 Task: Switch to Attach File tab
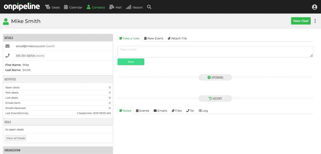click(177, 38)
